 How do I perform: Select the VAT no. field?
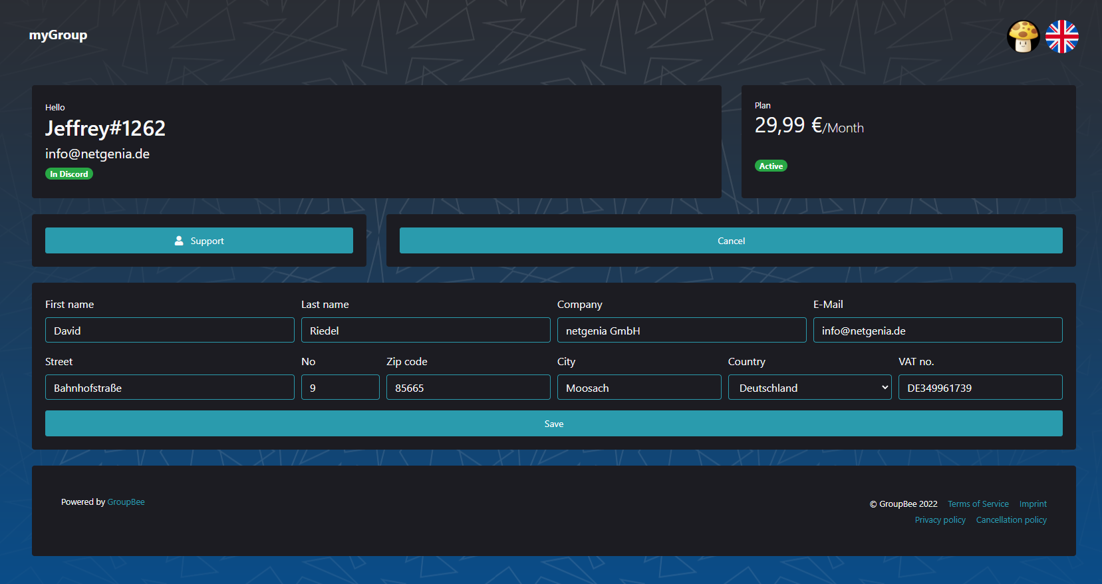pos(980,388)
